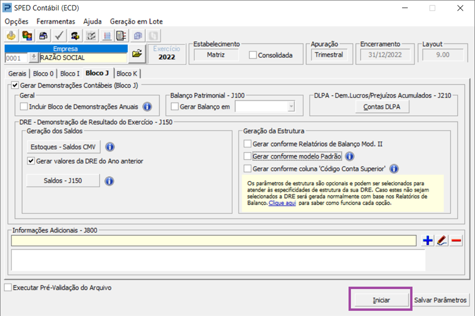Viewport: 475px width, 316px height.
Task: Switch to the Bloco K tab
Action: tap(127, 73)
